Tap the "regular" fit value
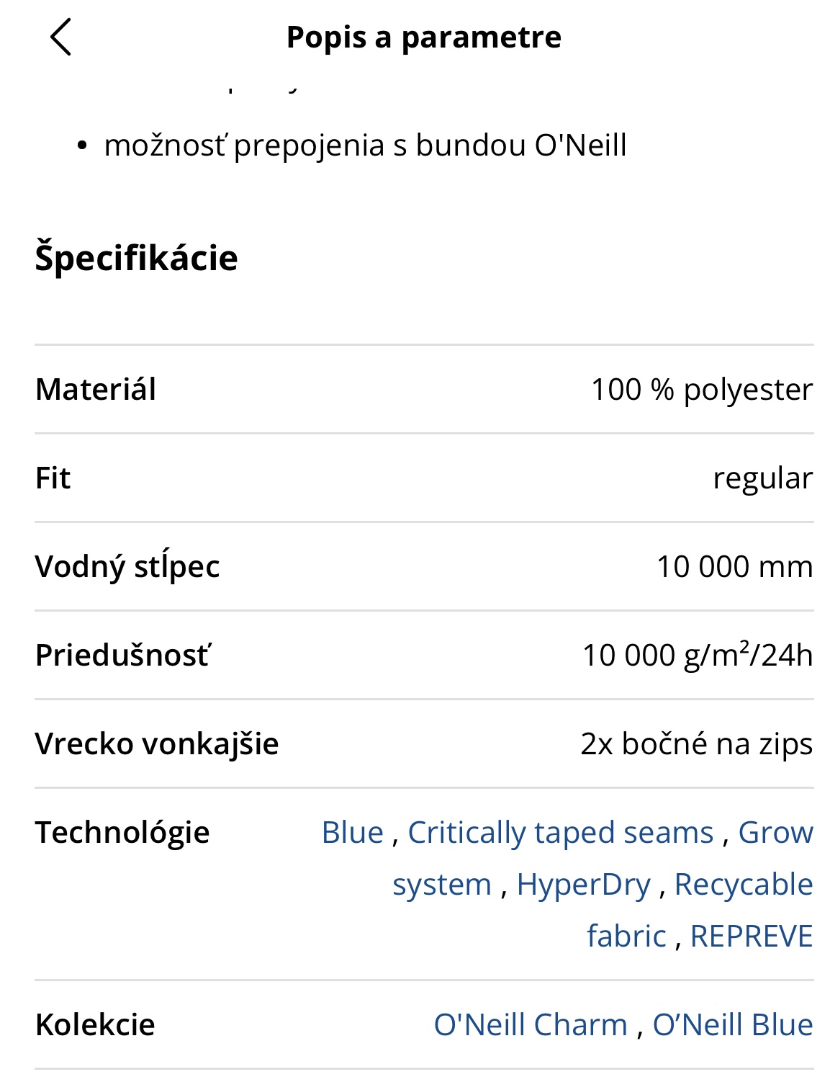 (762, 478)
